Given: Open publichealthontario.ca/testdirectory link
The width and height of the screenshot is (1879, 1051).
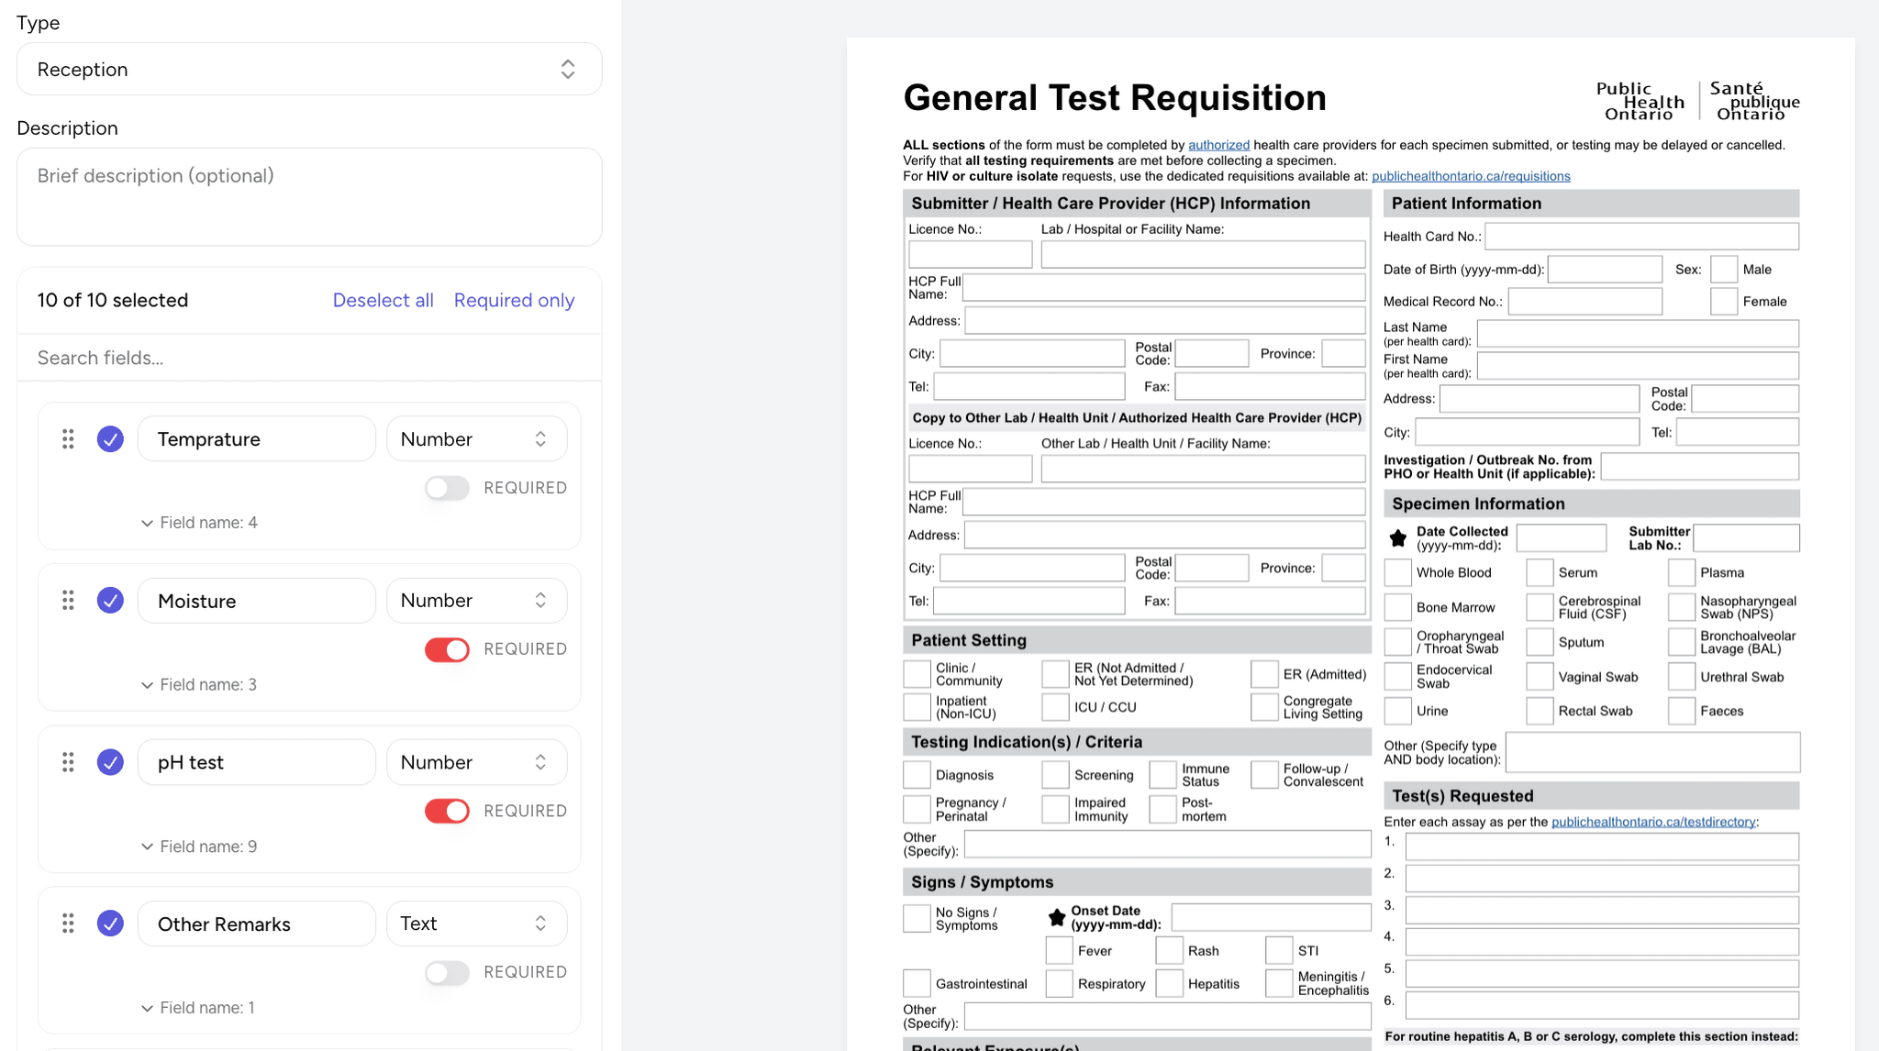Looking at the screenshot, I should pyautogui.click(x=1653, y=822).
